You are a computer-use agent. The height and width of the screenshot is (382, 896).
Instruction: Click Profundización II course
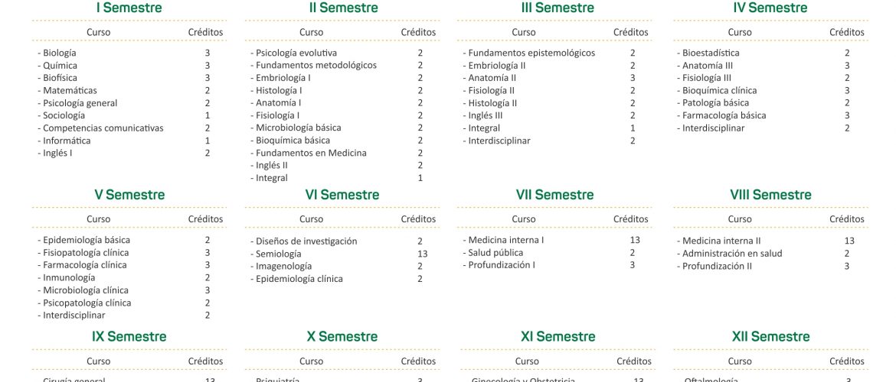tap(717, 267)
